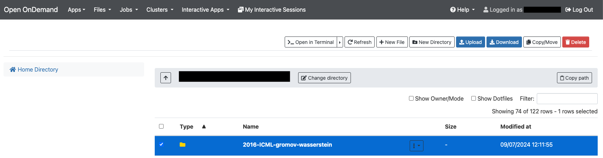
Task: Click the red Delete button
Action: click(575, 42)
